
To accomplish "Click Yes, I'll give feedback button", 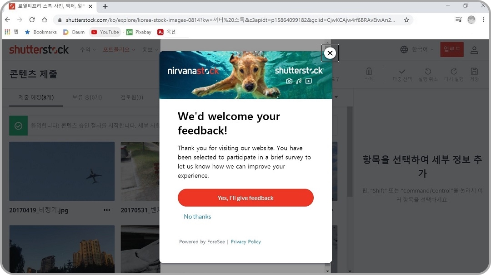I will pos(245,198).
